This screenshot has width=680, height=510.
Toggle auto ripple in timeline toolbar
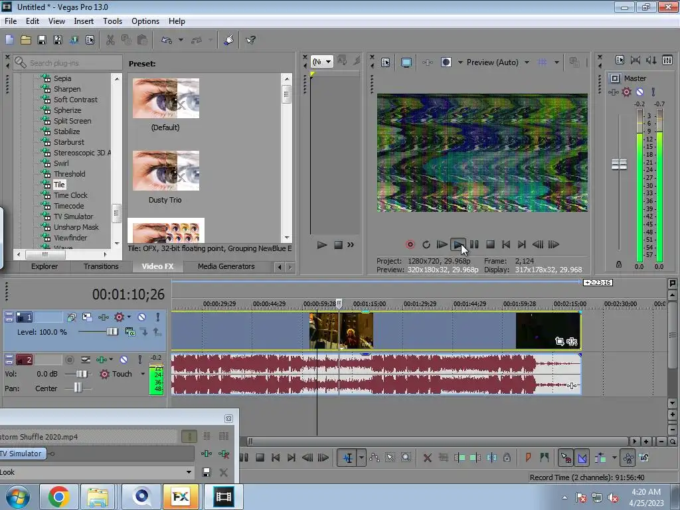(x=600, y=458)
